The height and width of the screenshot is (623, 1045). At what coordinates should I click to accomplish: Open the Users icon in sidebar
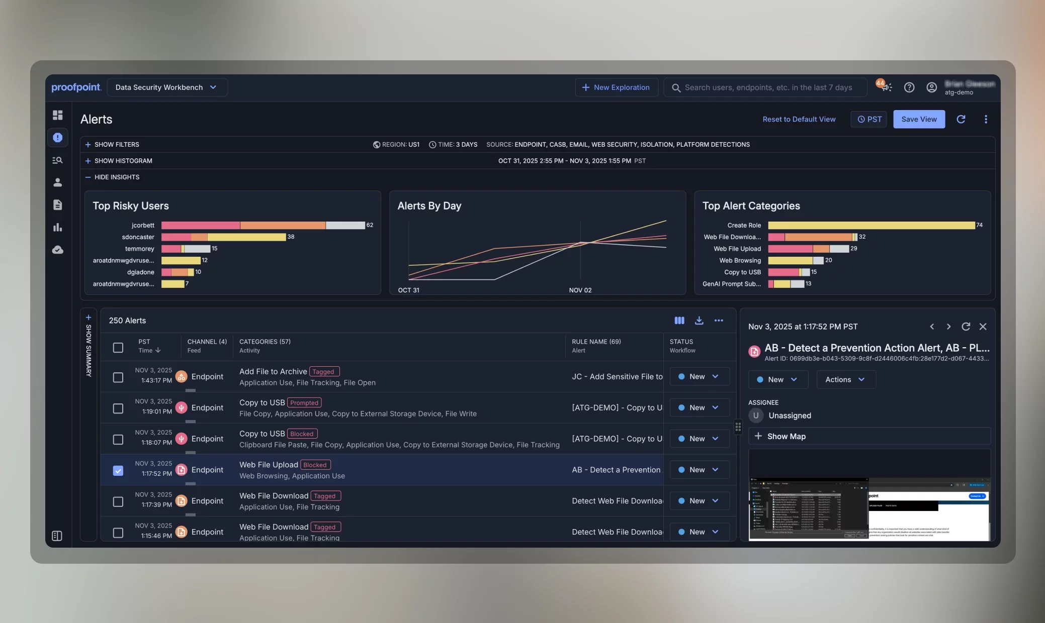click(58, 182)
